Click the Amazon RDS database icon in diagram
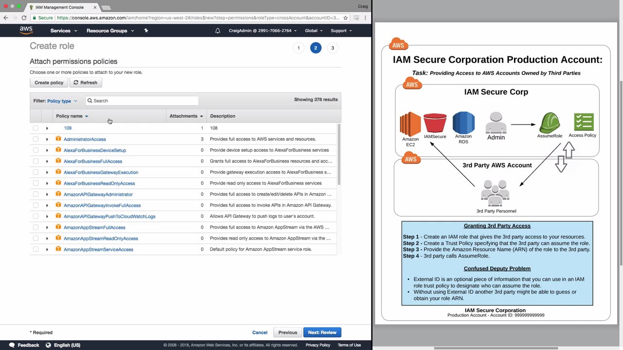623x350 pixels. (463, 122)
